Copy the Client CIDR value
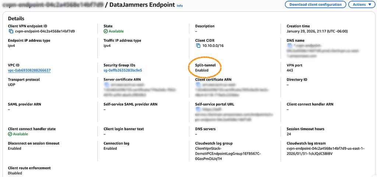 [x=198, y=46]
